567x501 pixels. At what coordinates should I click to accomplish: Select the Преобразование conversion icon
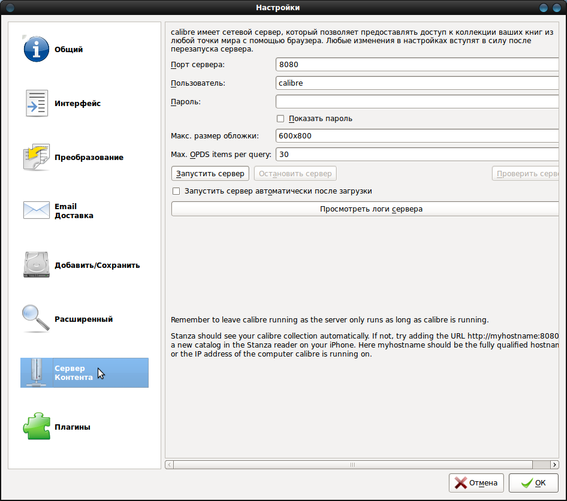(36, 157)
